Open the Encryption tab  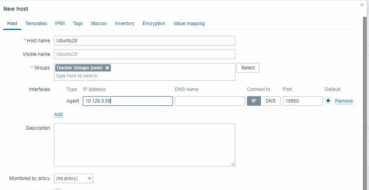click(x=154, y=24)
